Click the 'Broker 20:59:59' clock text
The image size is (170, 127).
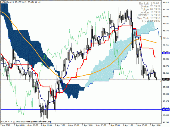150,6
